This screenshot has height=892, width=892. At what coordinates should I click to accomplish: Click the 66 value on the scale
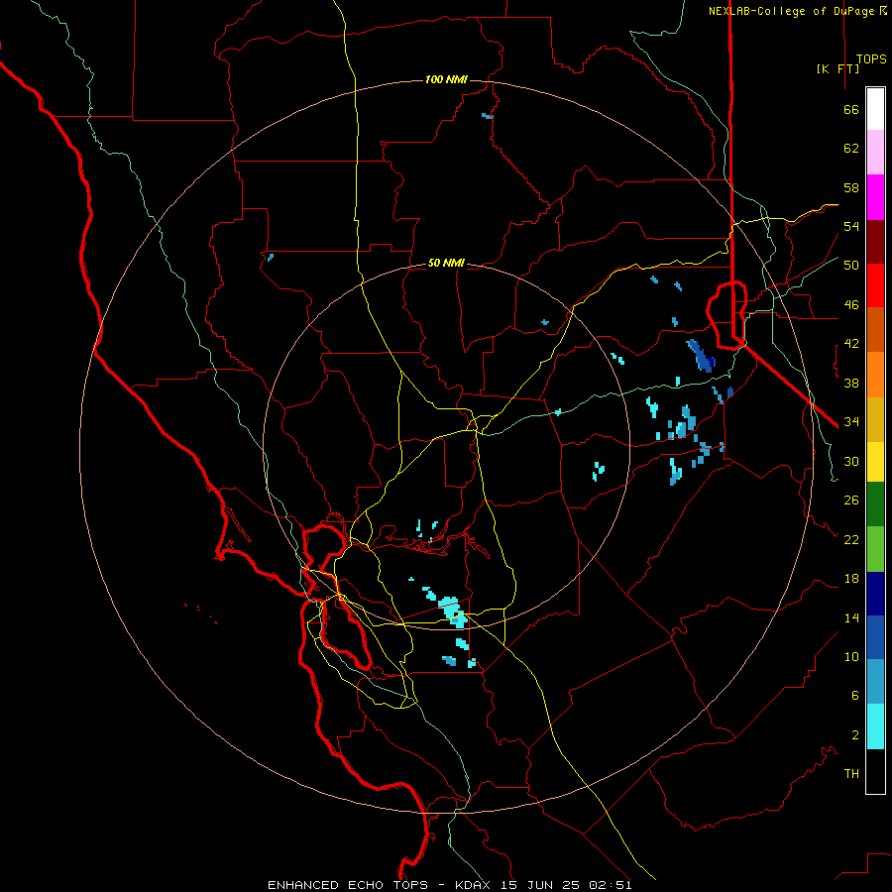coord(851,109)
